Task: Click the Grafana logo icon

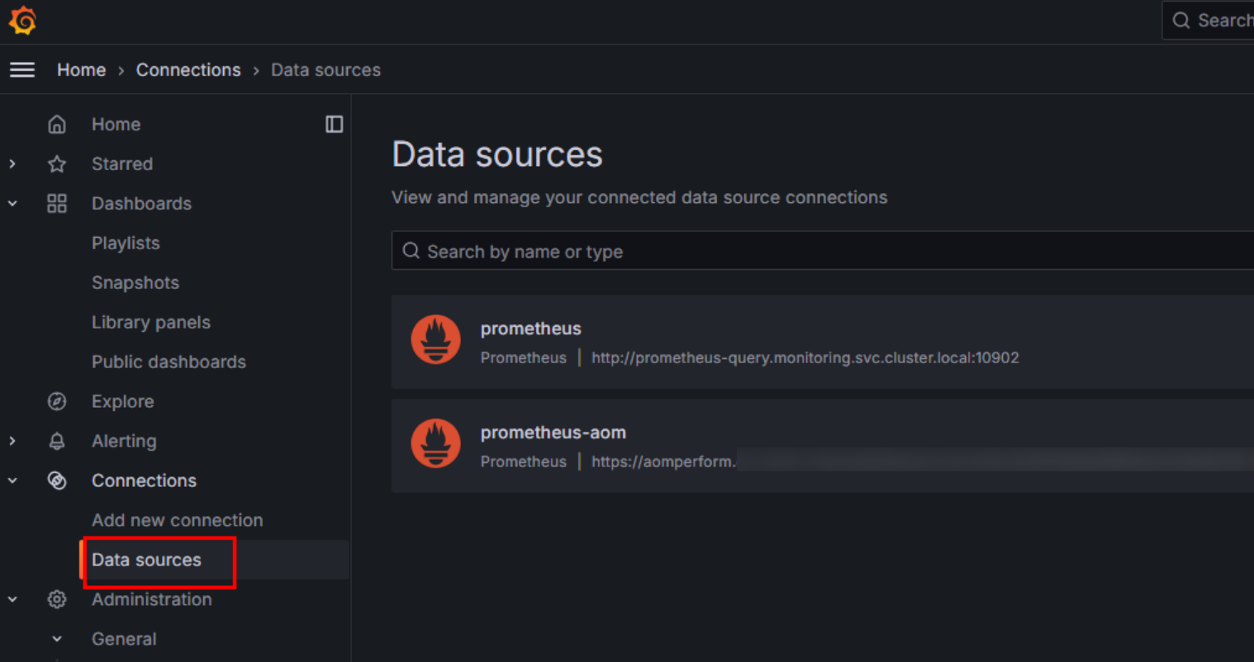Action: (x=22, y=21)
